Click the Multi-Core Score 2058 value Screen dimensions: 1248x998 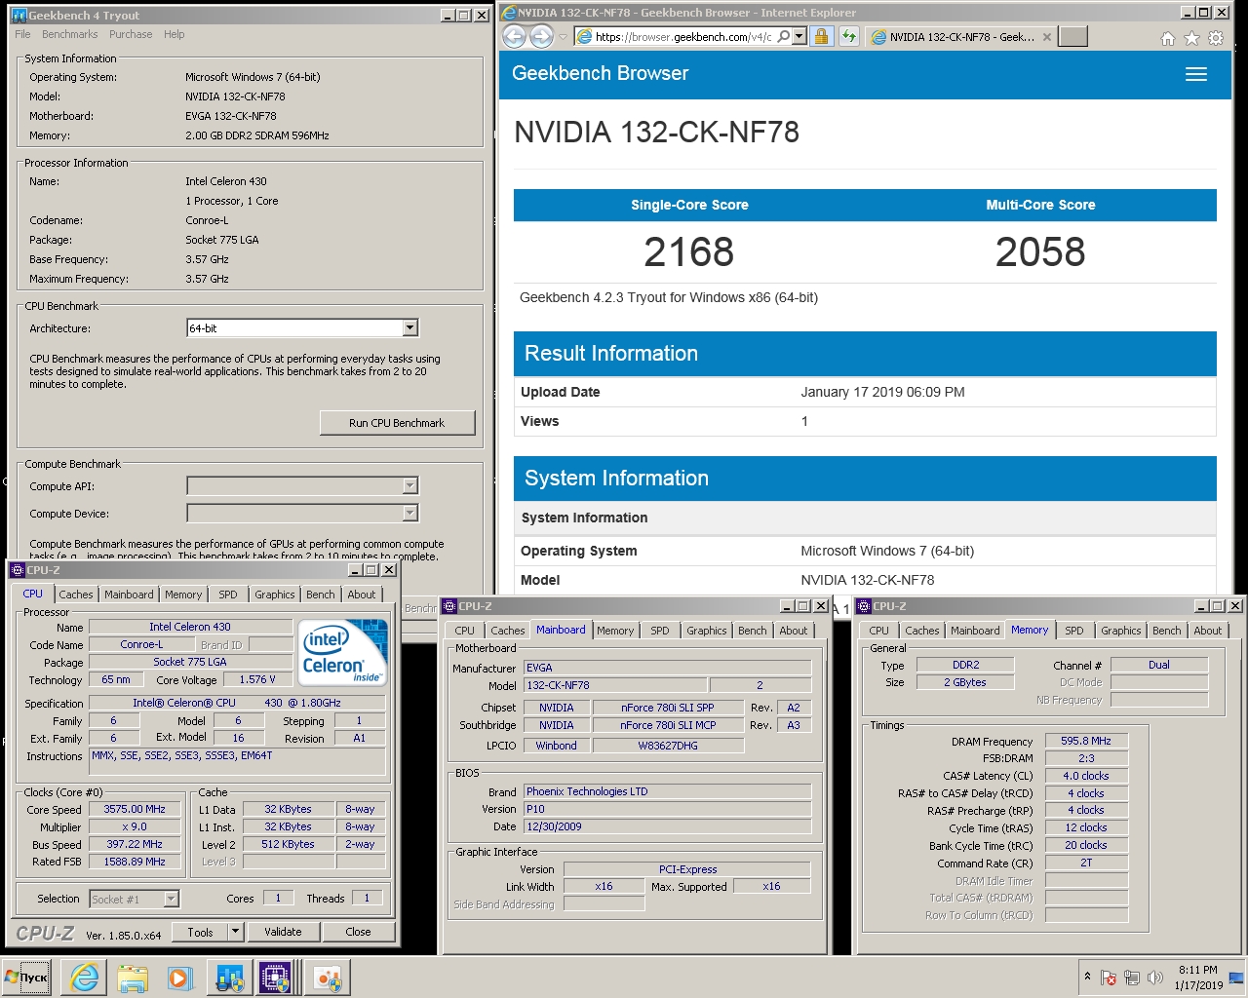1040,252
